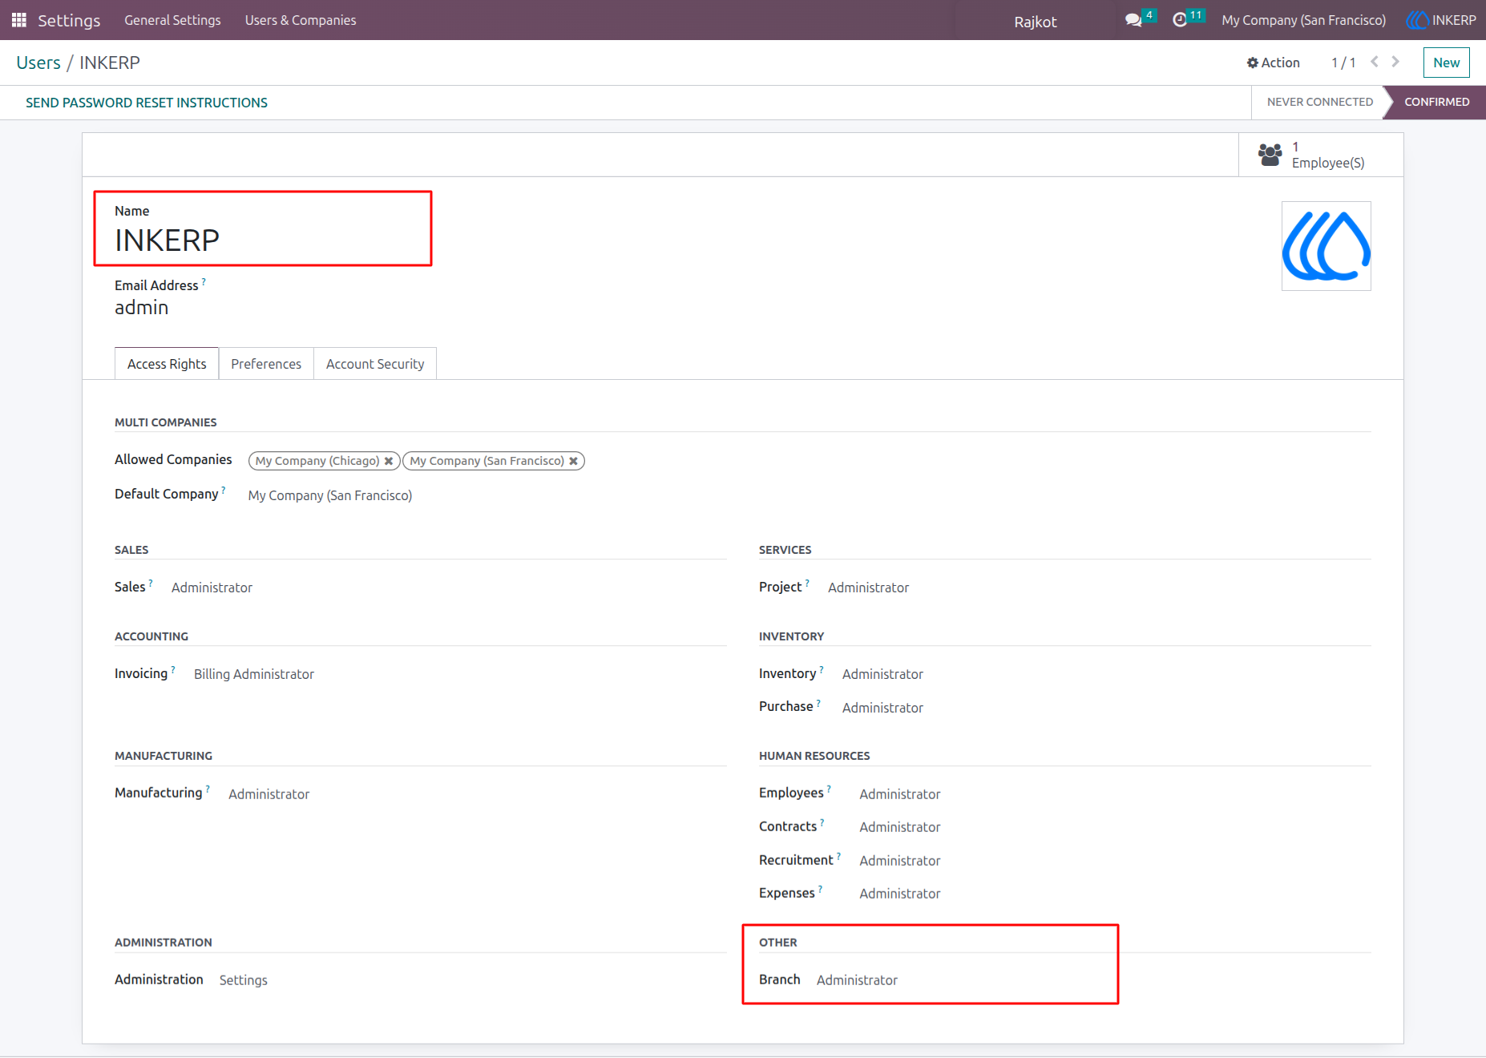The width and height of the screenshot is (1486, 1058).
Task: Open the Employee(s) smart button
Action: point(1321,155)
